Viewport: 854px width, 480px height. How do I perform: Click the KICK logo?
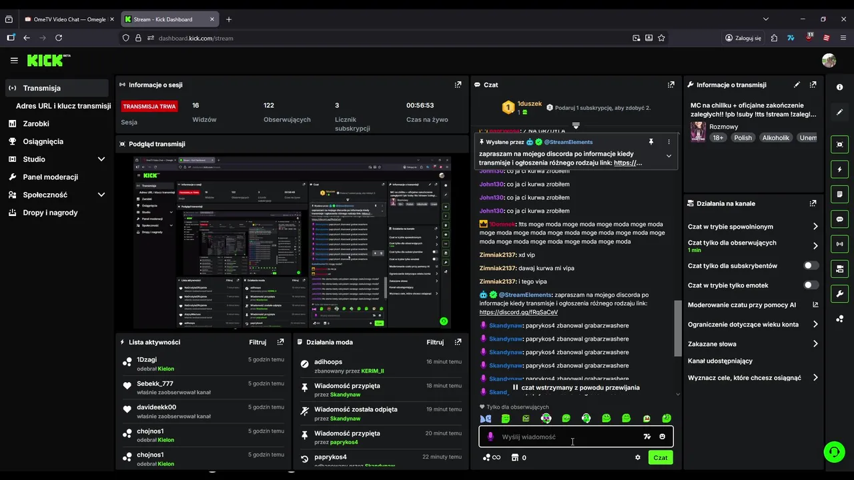pyautogui.click(x=49, y=60)
